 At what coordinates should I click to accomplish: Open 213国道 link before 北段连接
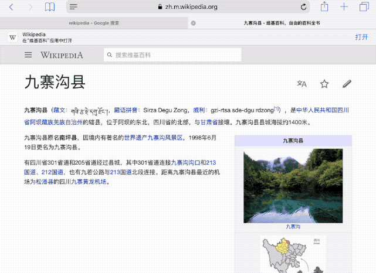click(x=121, y=172)
